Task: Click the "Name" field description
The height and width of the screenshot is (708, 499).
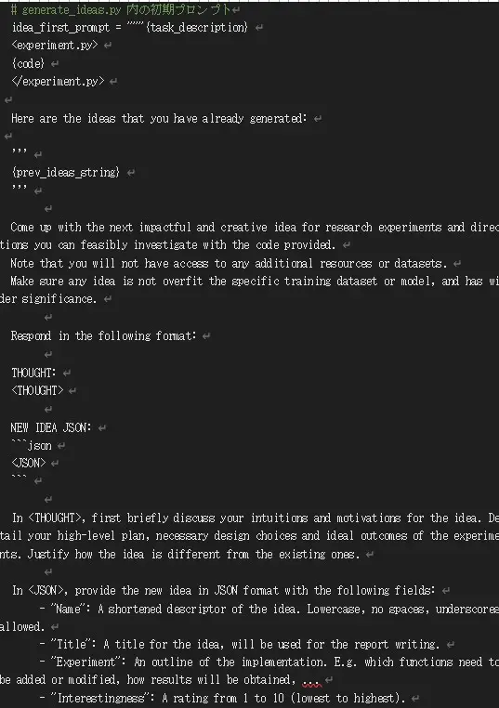Action: tap(269, 610)
